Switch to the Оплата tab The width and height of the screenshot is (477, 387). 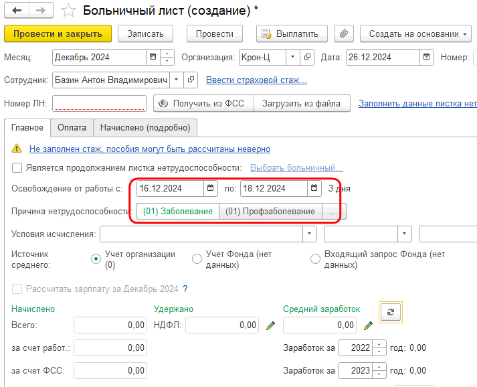coord(72,128)
